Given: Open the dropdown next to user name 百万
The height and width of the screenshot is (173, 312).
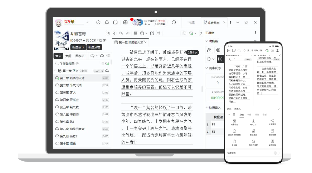Looking at the screenshot, I should click(87, 23).
